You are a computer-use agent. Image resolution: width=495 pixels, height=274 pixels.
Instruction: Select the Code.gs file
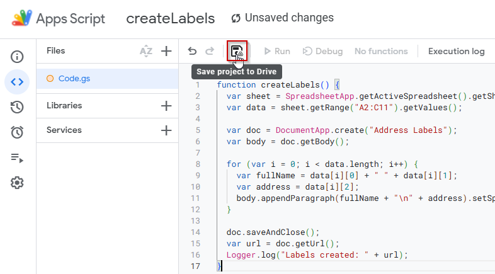pos(107,79)
